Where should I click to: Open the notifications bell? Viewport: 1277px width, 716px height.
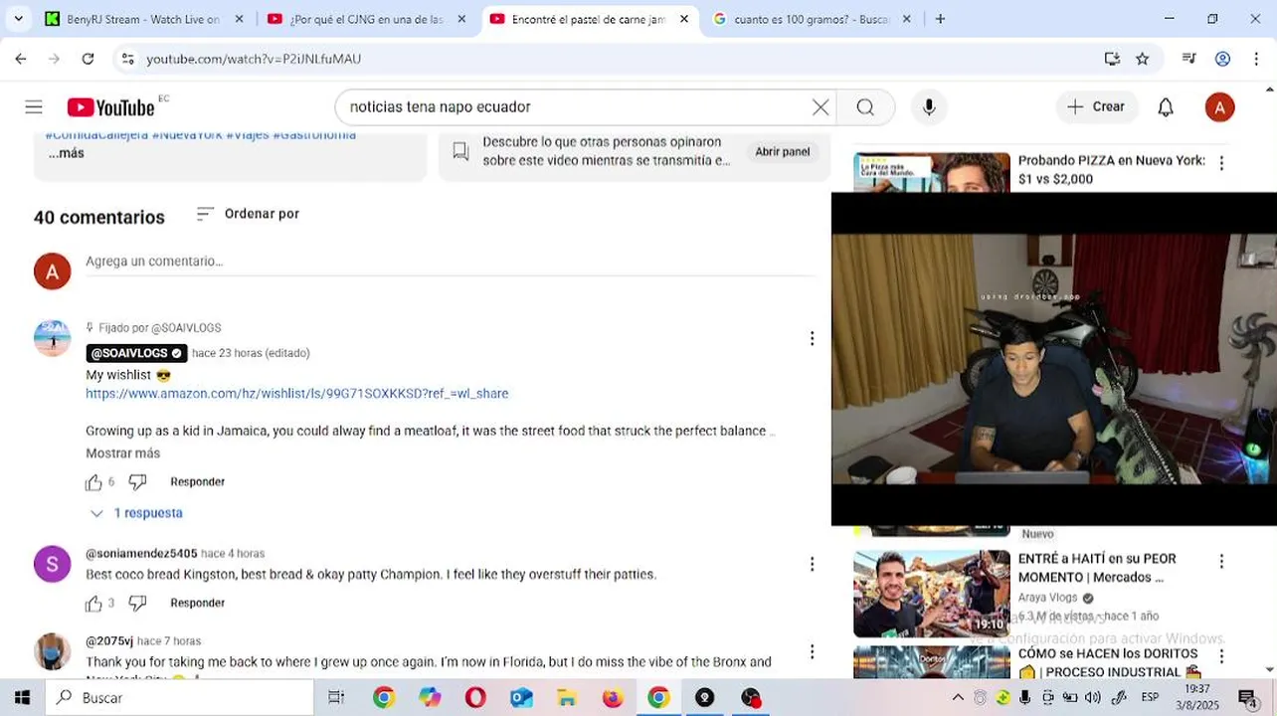1166,107
